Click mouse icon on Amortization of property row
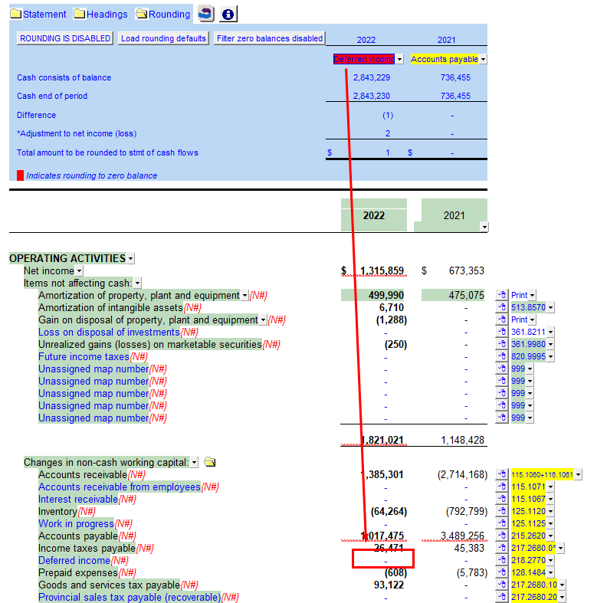Image resolution: width=607 pixels, height=603 pixels. (x=502, y=295)
